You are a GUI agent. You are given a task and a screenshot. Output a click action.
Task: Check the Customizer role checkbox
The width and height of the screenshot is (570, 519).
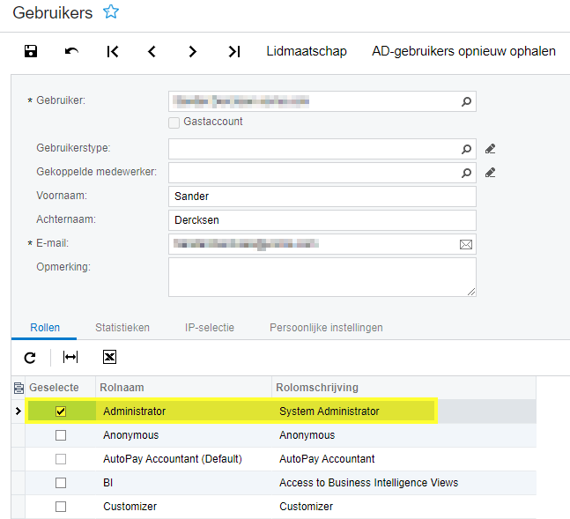pyautogui.click(x=61, y=507)
